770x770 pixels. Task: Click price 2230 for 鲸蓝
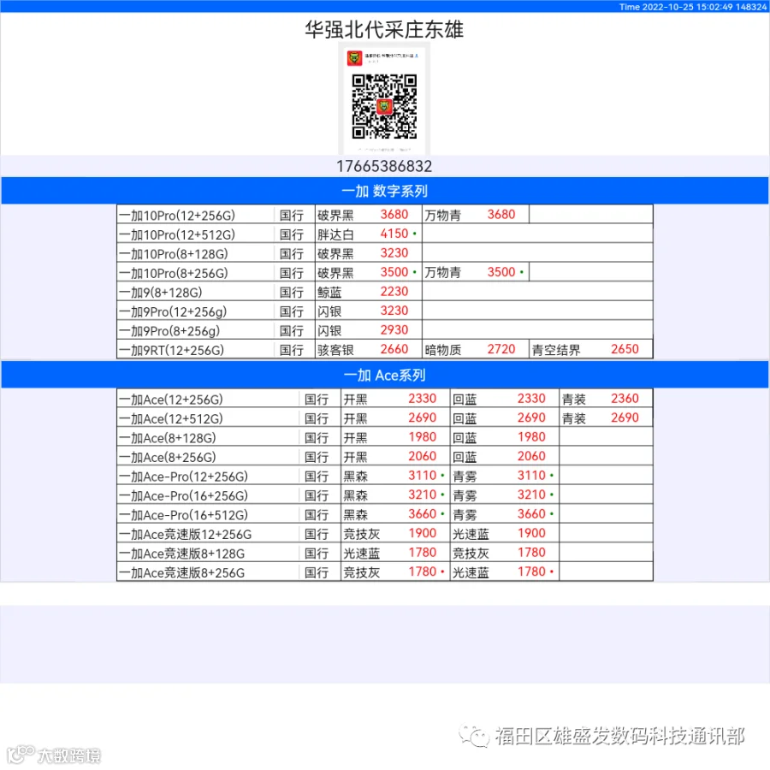[x=394, y=291]
